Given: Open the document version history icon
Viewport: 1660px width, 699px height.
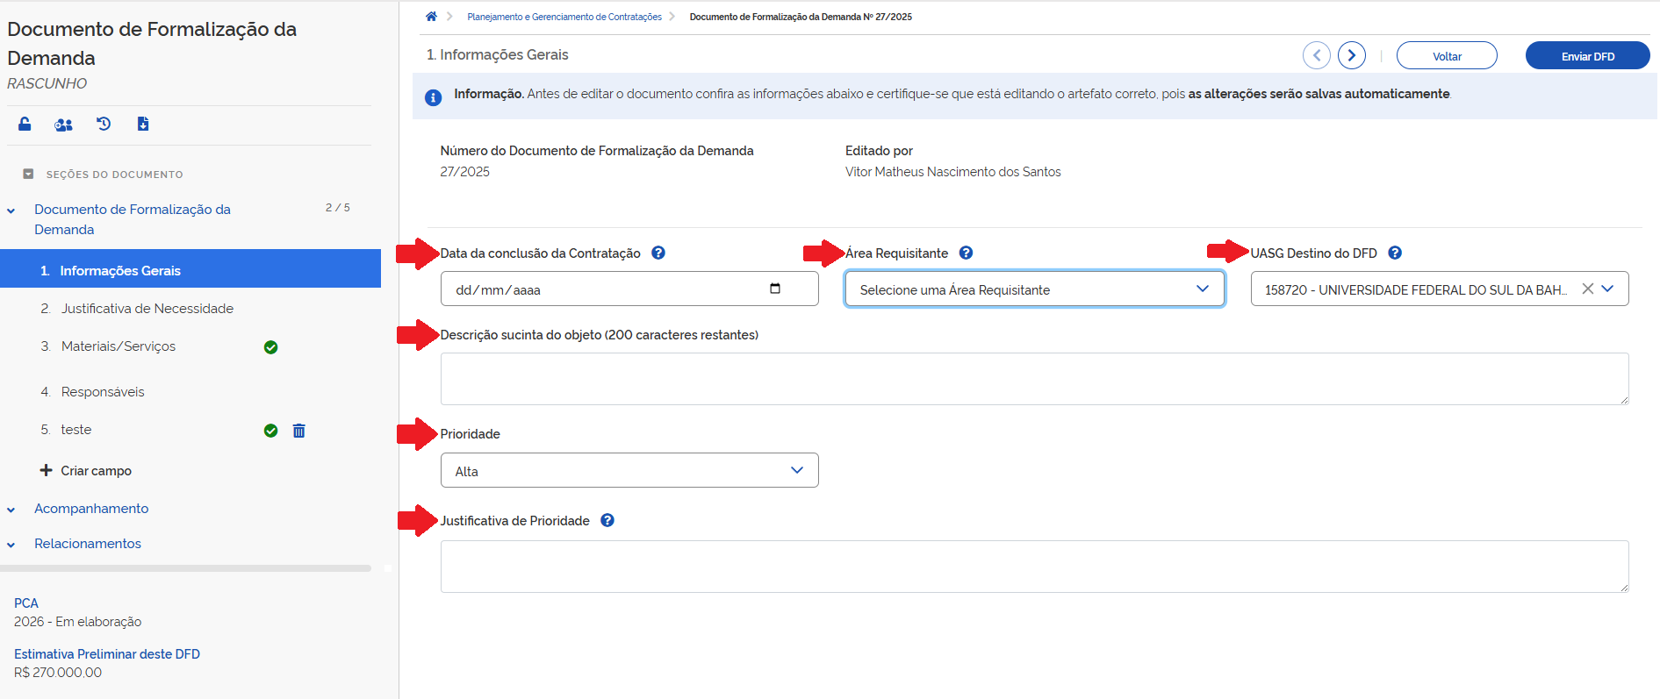Looking at the screenshot, I should tap(104, 125).
